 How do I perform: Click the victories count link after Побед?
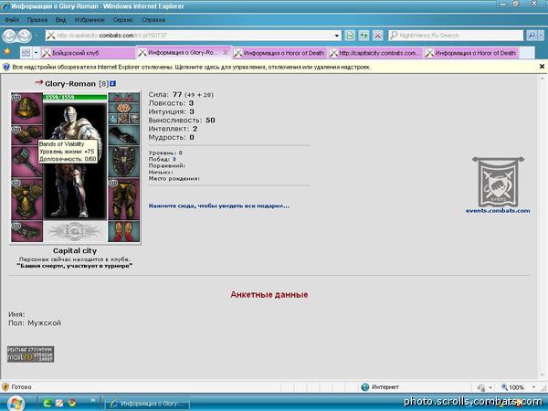point(174,159)
